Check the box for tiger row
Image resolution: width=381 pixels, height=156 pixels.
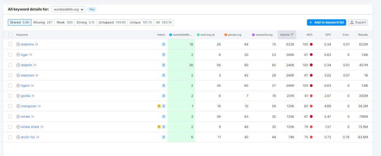point(10,55)
